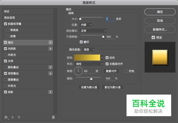
Task: Open the 光泽 settings row
Action: 28,61
